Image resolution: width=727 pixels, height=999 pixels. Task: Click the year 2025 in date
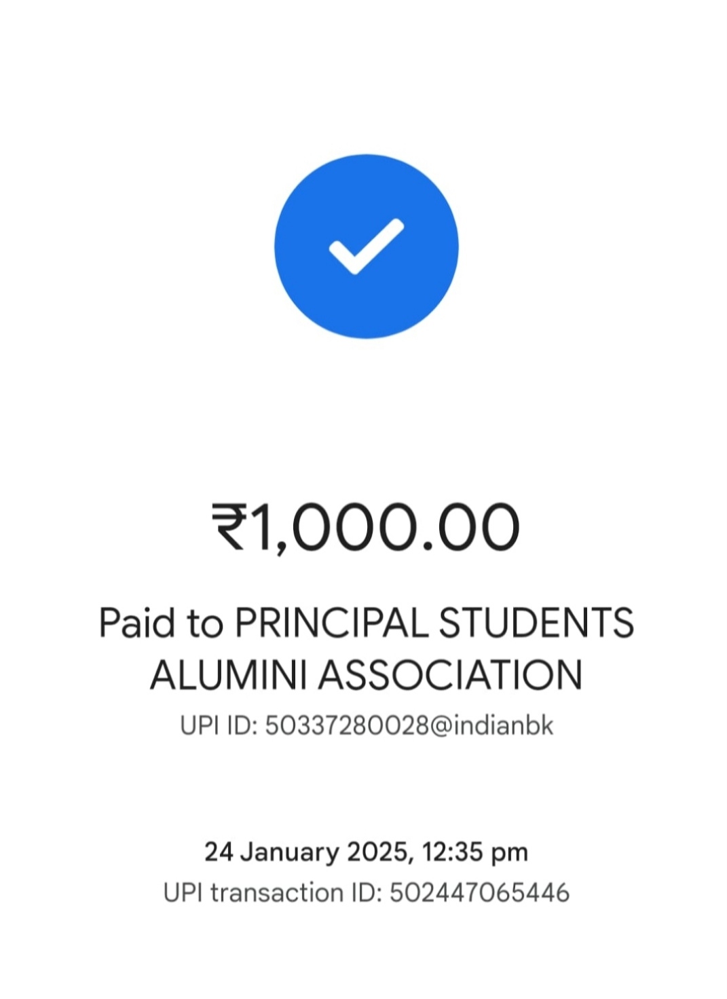click(x=377, y=852)
